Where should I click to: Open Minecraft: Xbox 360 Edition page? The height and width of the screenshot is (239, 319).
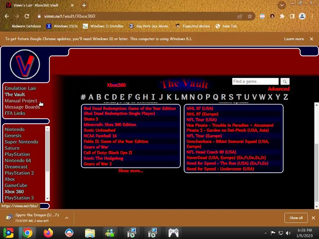(110, 125)
